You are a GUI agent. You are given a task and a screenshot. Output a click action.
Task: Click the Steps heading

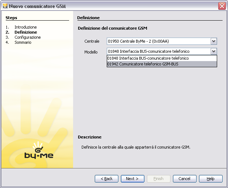click(11, 18)
